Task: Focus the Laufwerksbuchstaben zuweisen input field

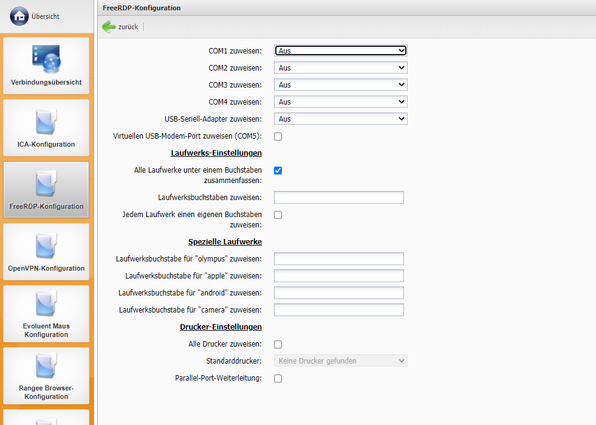Action: point(338,198)
